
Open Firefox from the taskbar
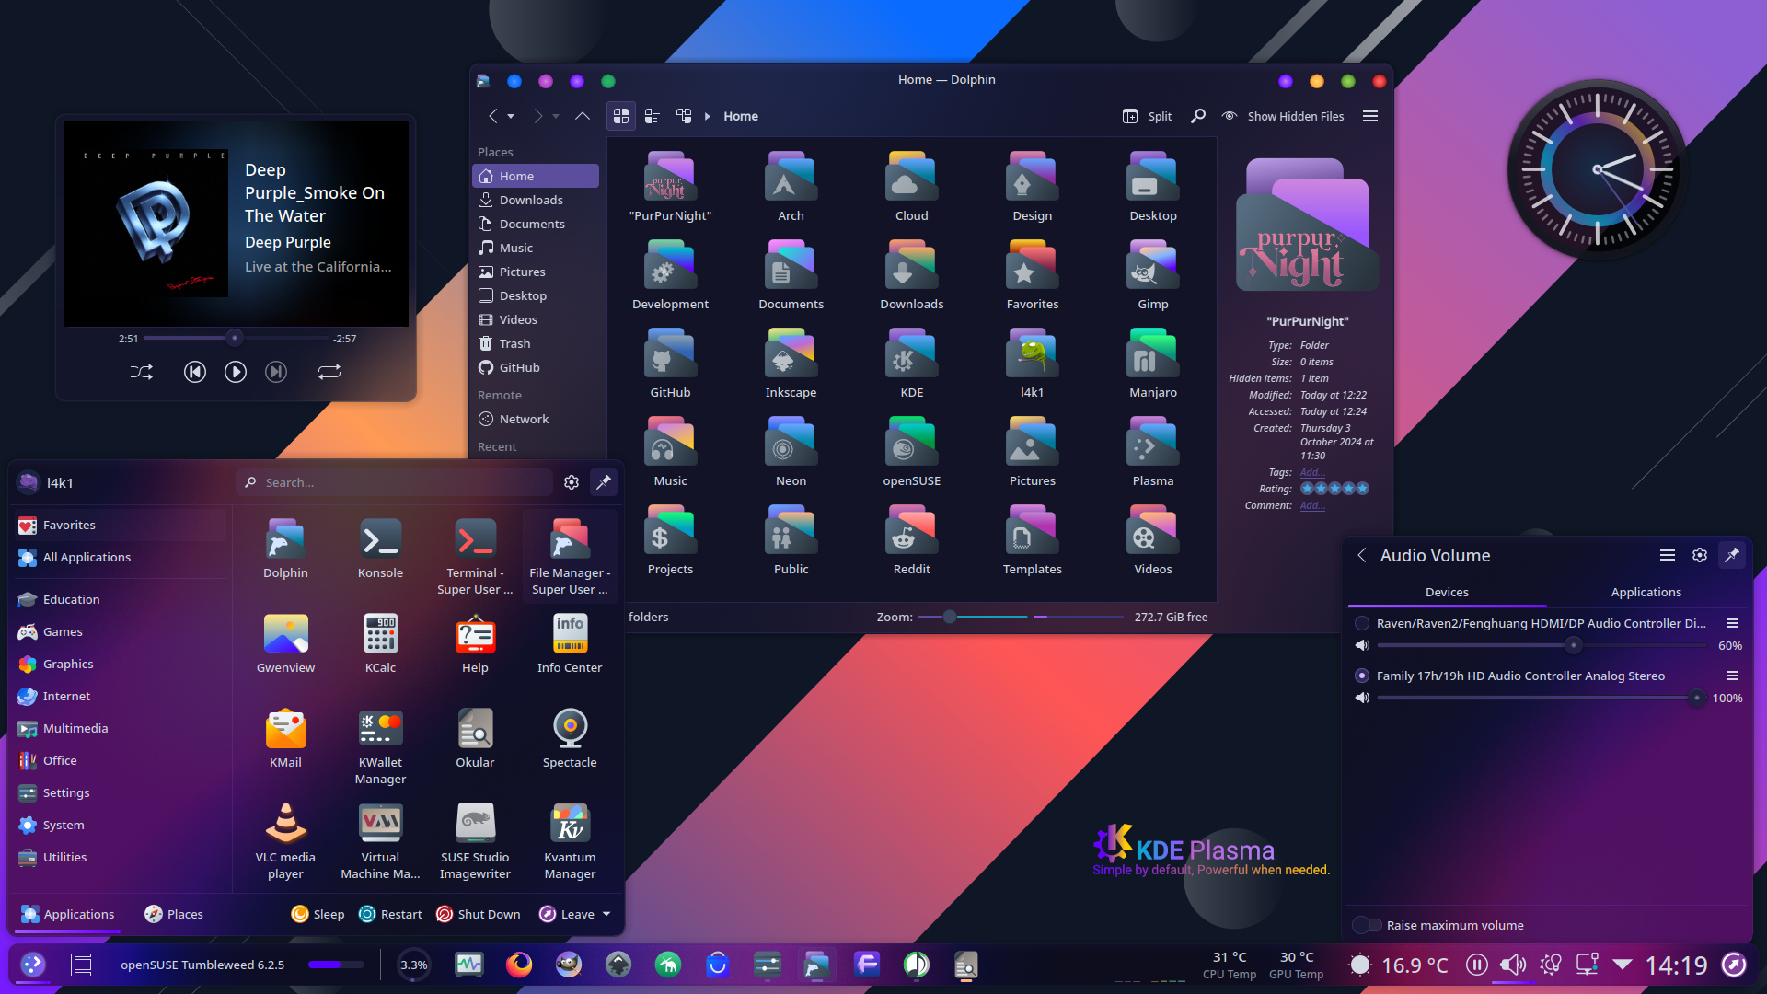[x=519, y=965]
